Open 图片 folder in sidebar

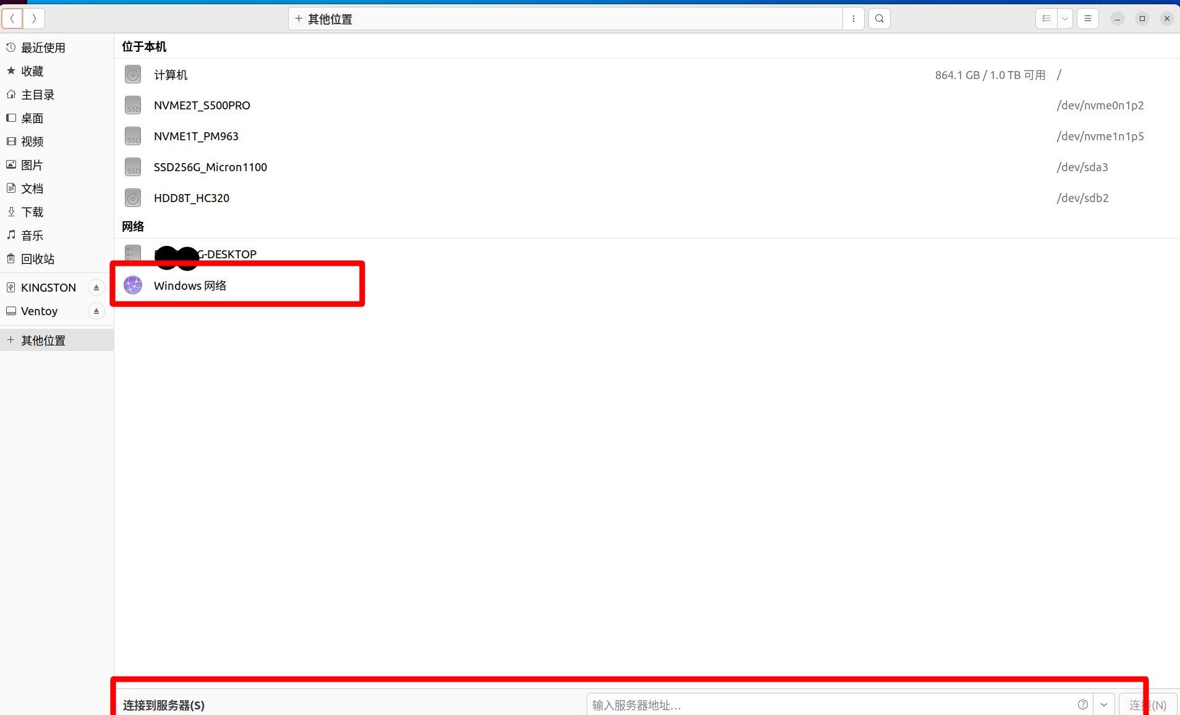(57, 165)
